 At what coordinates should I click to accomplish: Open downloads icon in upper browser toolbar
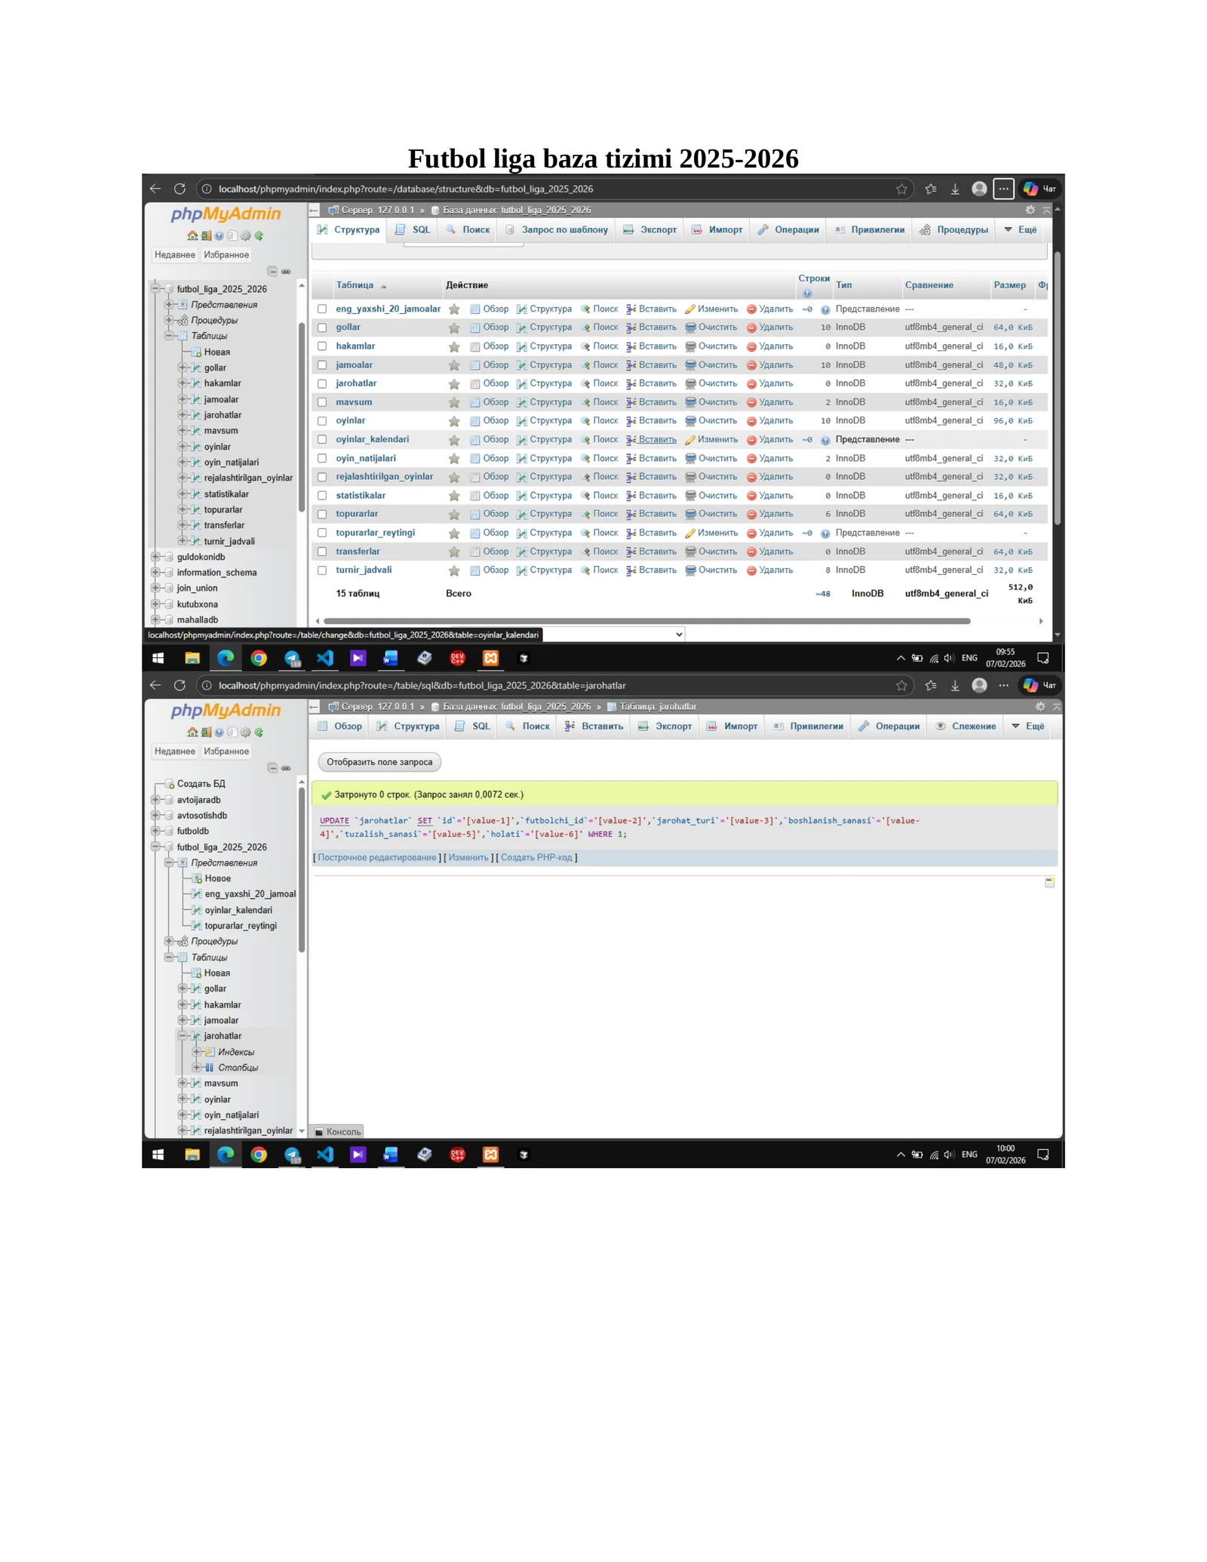coord(955,189)
